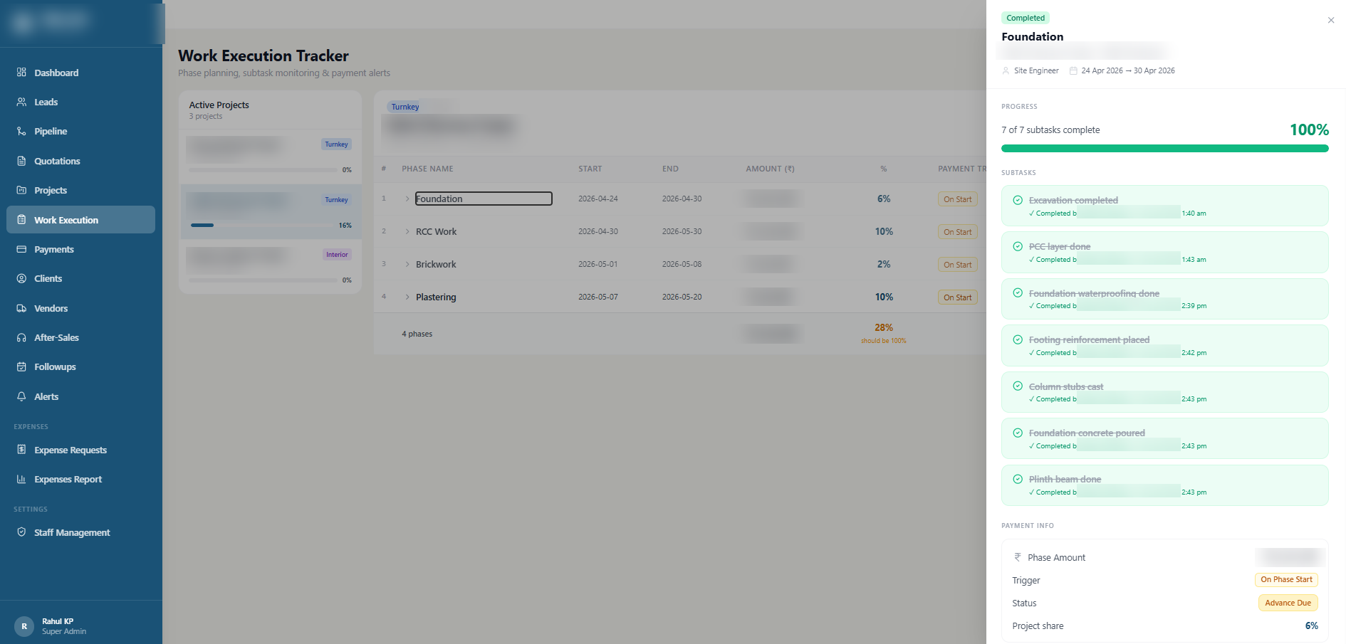Screen dimensions: 1346x644
Task: Click the Brickwork phase name
Action: point(436,264)
